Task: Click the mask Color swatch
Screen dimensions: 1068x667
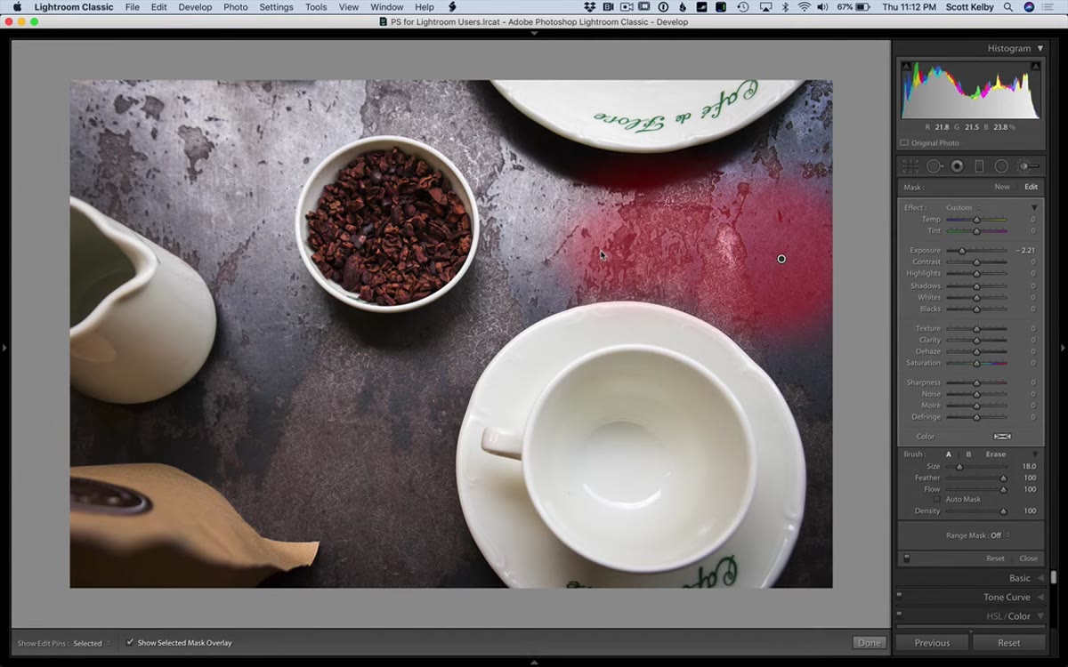Action: click(x=1002, y=437)
